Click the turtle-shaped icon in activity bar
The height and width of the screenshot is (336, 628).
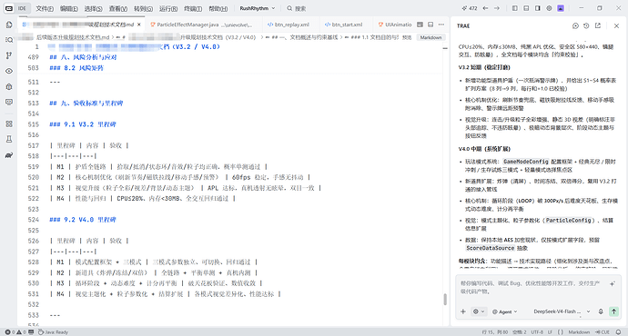9,155
